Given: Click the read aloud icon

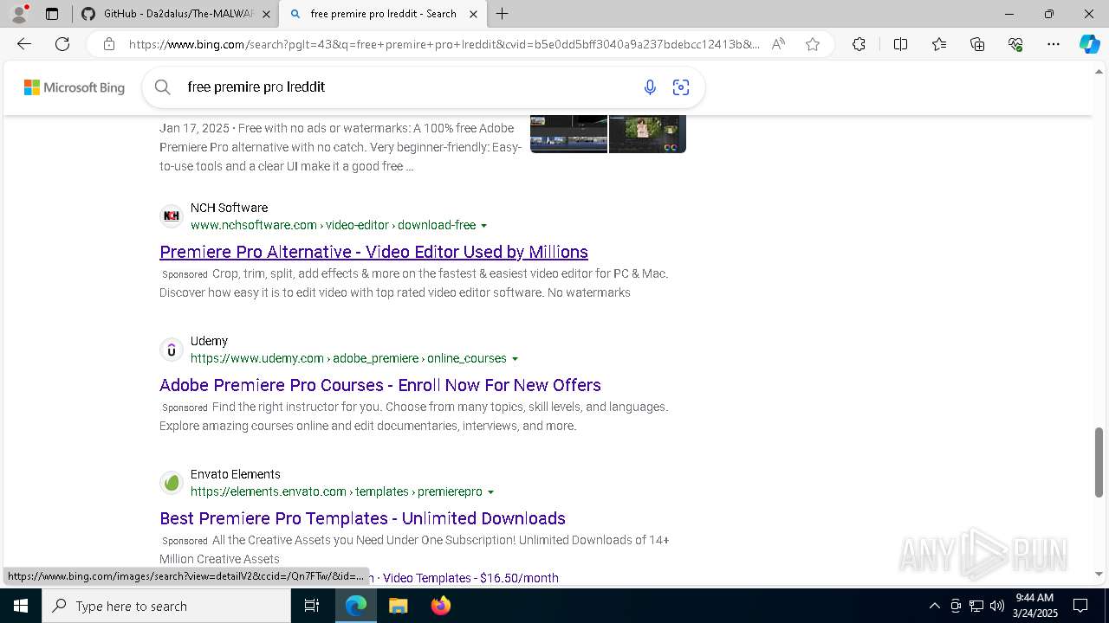Looking at the screenshot, I should 778,44.
